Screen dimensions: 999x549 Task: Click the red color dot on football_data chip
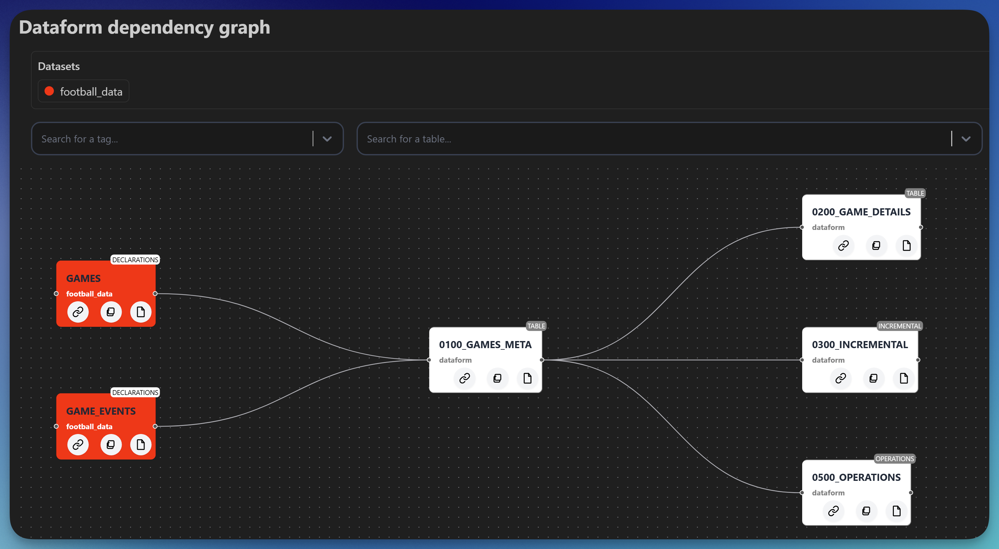coord(49,91)
